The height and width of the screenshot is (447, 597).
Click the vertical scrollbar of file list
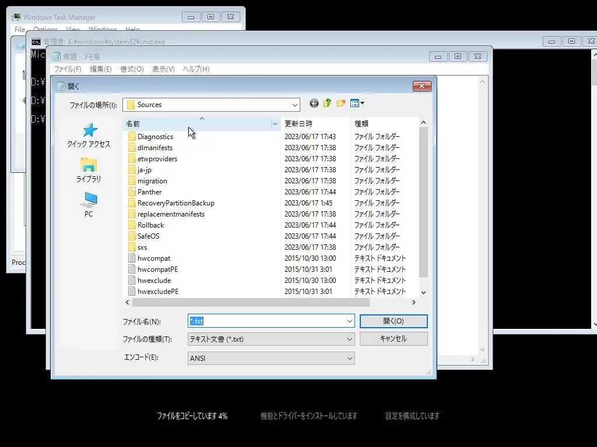(x=423, y=202)
